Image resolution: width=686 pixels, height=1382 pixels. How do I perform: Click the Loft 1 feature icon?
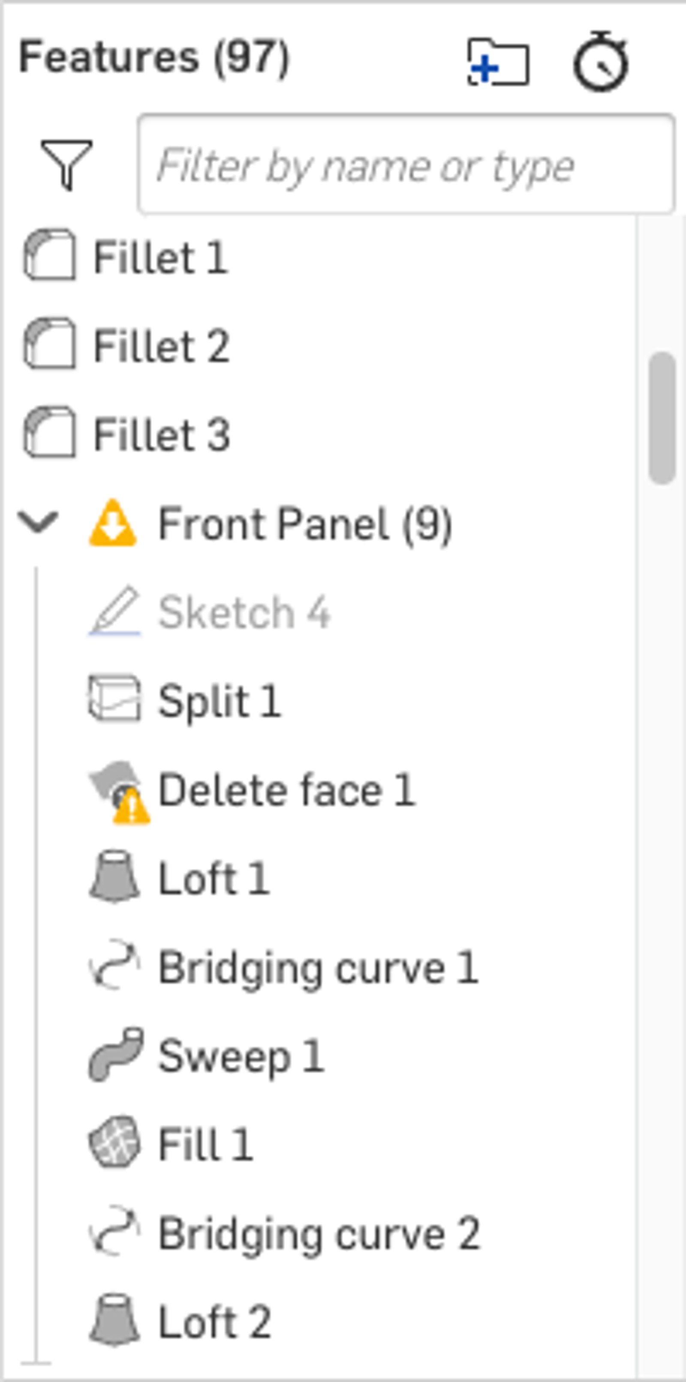tap(114, 876)
